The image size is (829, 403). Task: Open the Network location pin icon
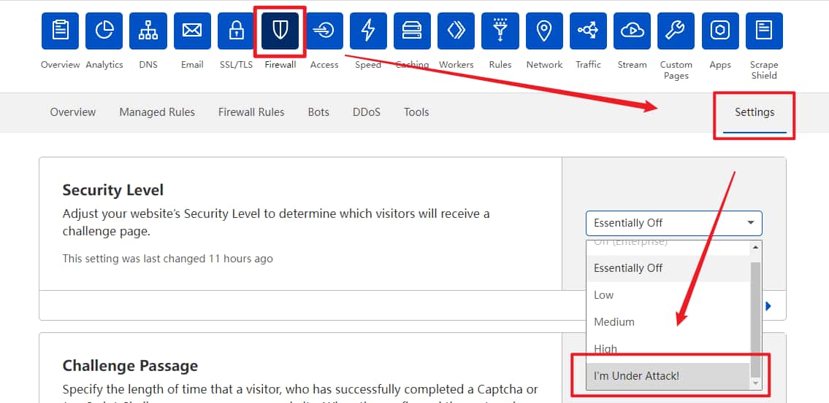[544, 31]
